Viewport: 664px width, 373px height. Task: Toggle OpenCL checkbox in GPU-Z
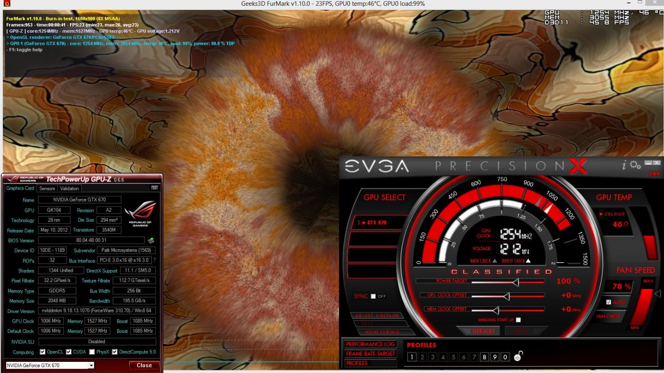[x=42, y=352]
